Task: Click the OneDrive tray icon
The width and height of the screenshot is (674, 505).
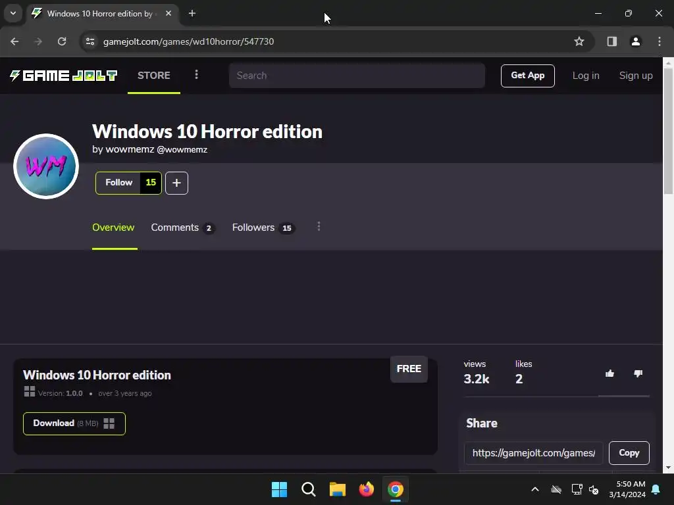Action: [556, 489]
